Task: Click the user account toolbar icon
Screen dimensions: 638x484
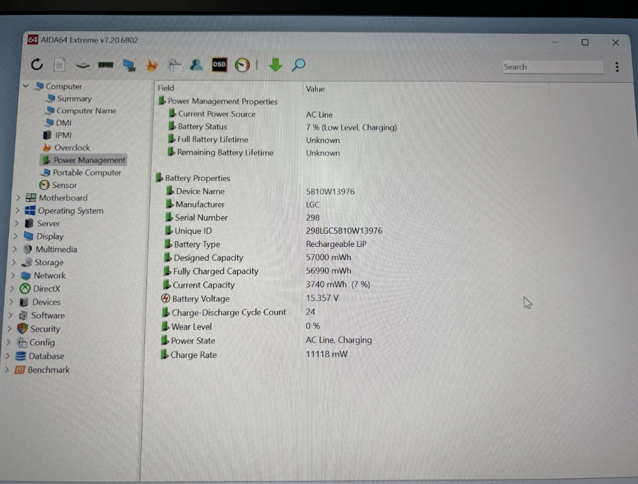Action: pos(197,64)
